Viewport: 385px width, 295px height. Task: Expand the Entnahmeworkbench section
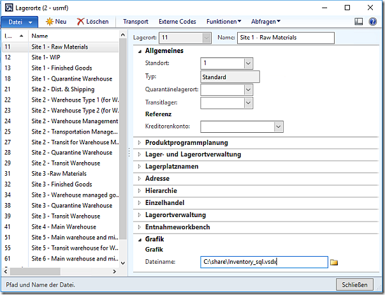tap(140, 227)
